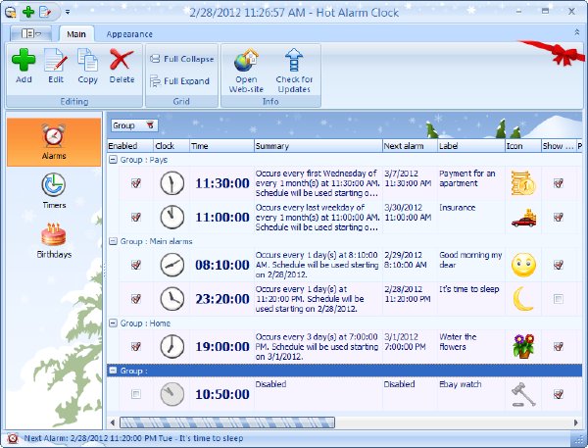
Task: Sort by the Time column header
Action: [221, 146]
